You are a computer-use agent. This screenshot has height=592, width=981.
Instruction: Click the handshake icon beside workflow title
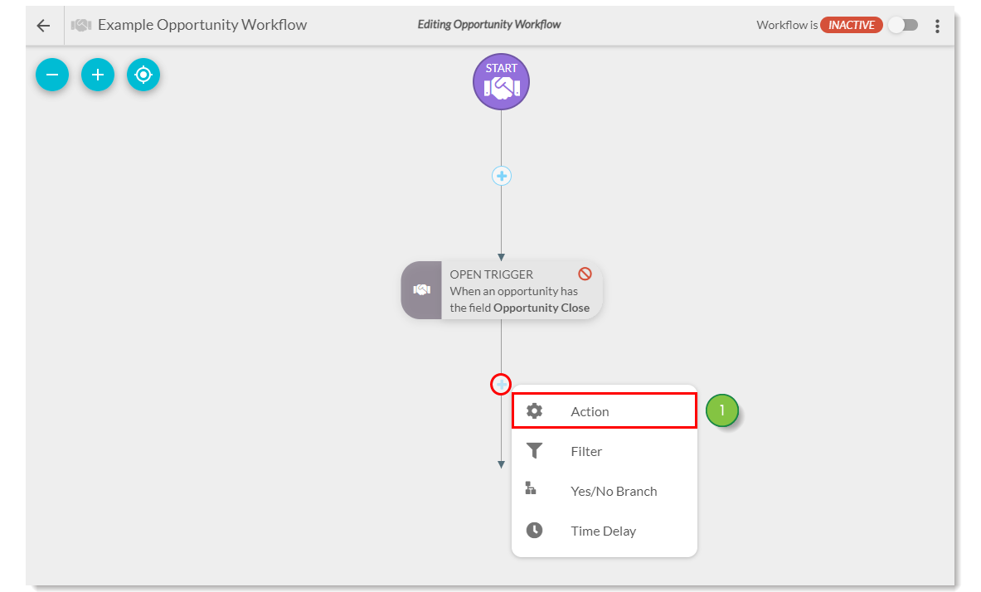pyautogui.click(x=81, y=25)
